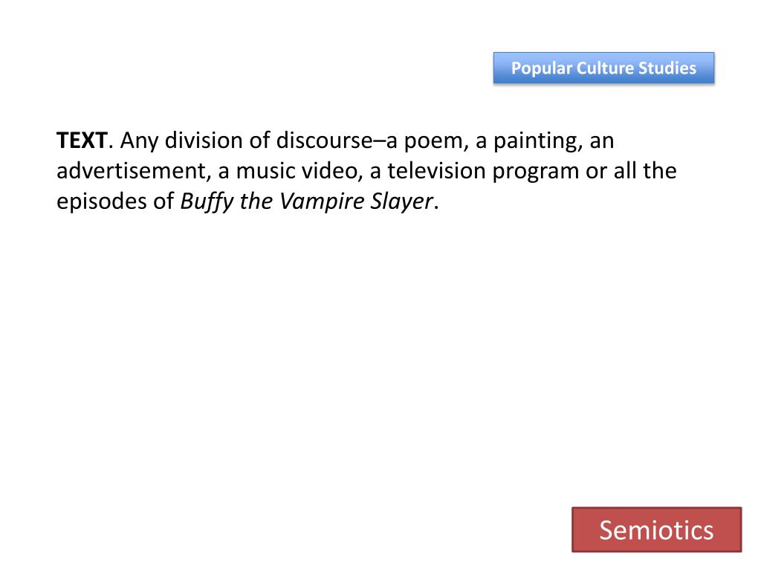Click the word Popular in the blue button
761x571 pixels.
point(542,68)
